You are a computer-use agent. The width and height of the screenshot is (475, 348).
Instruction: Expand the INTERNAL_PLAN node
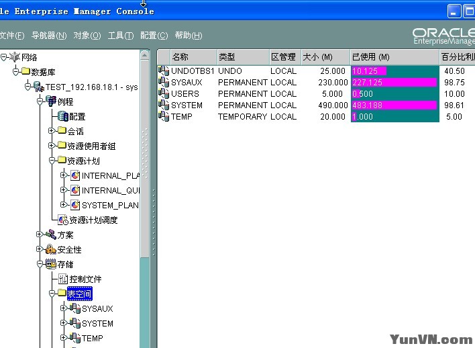(x=63, y=175)
